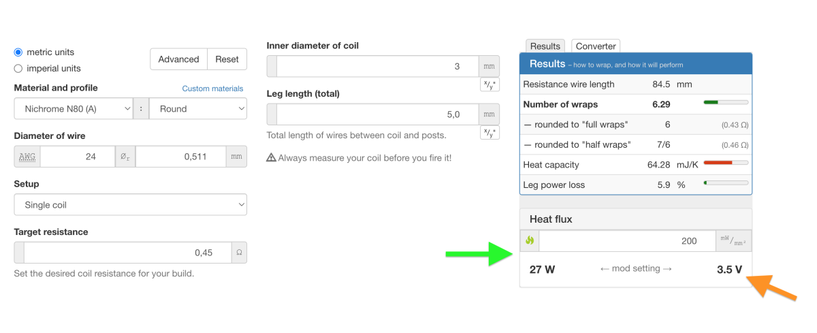Select the imperial units radio button
The image size is (817, 333).
coord(18,68)
